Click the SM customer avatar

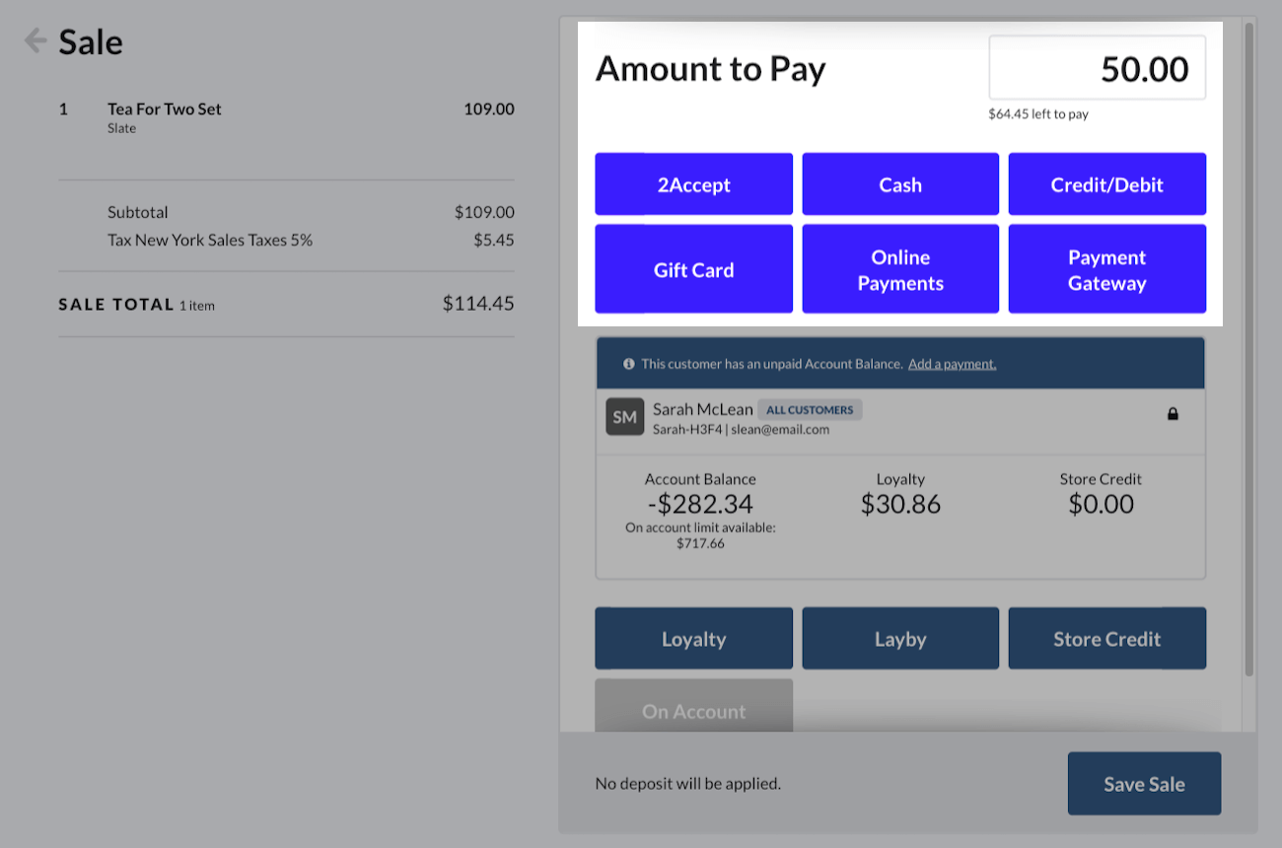624,417
